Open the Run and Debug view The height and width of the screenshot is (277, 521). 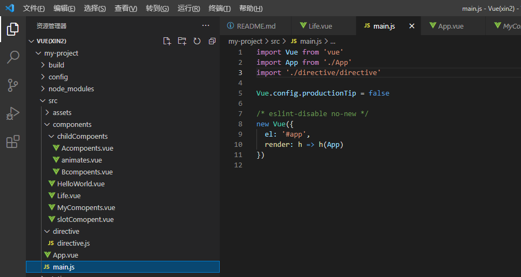pos(12,113)
